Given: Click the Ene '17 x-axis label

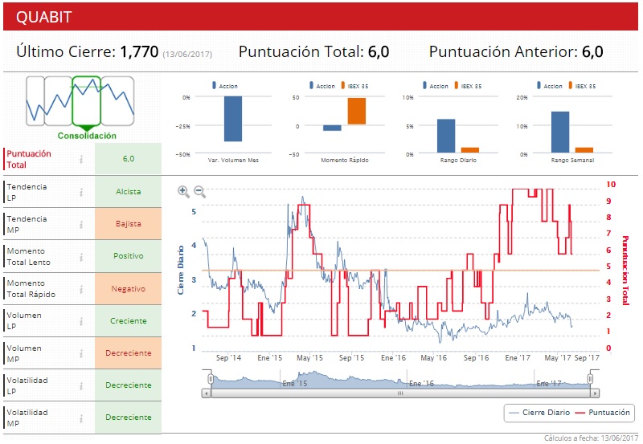Looking at the screenshot, I should point(518,358).
